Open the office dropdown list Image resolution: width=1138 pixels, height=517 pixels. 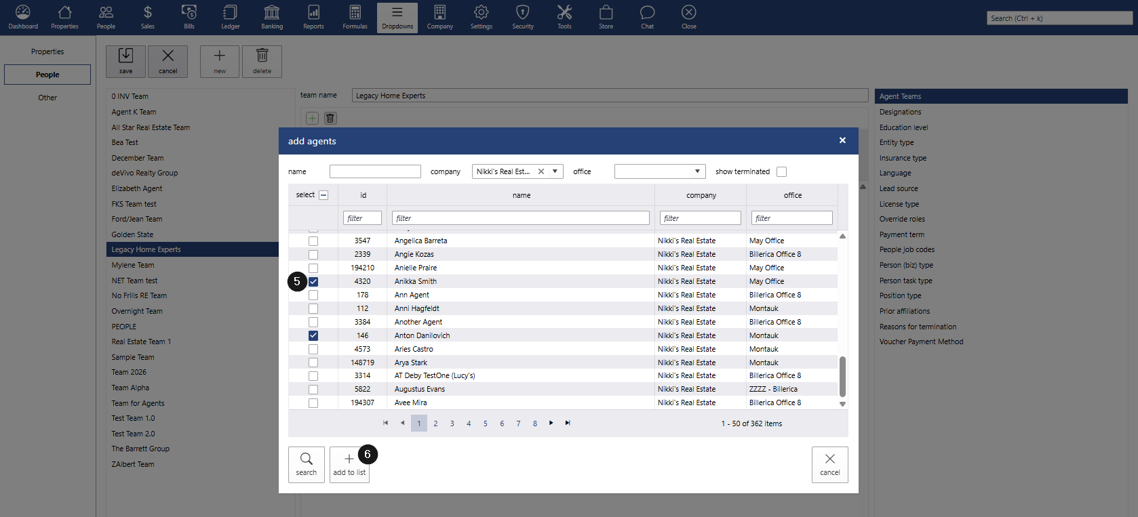[697, 171]
